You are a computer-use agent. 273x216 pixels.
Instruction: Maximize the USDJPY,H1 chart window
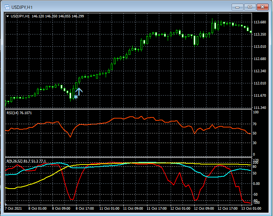coord(250,7)
